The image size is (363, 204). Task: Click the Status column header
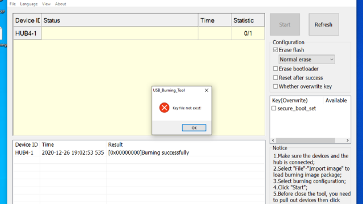(120, 20)
